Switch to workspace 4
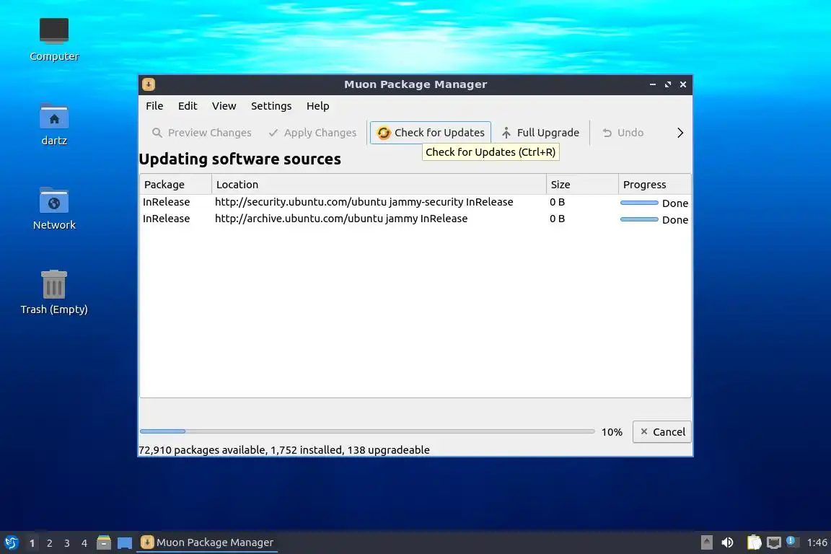The image size is (831, 554). coord(84,543)
